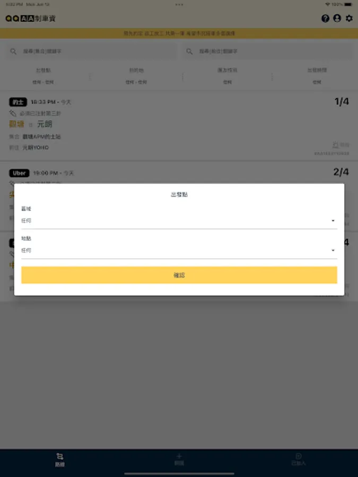Screen dimensions: 358x477
Task: Open the 目的地 filter column
Action: [136, 76]
